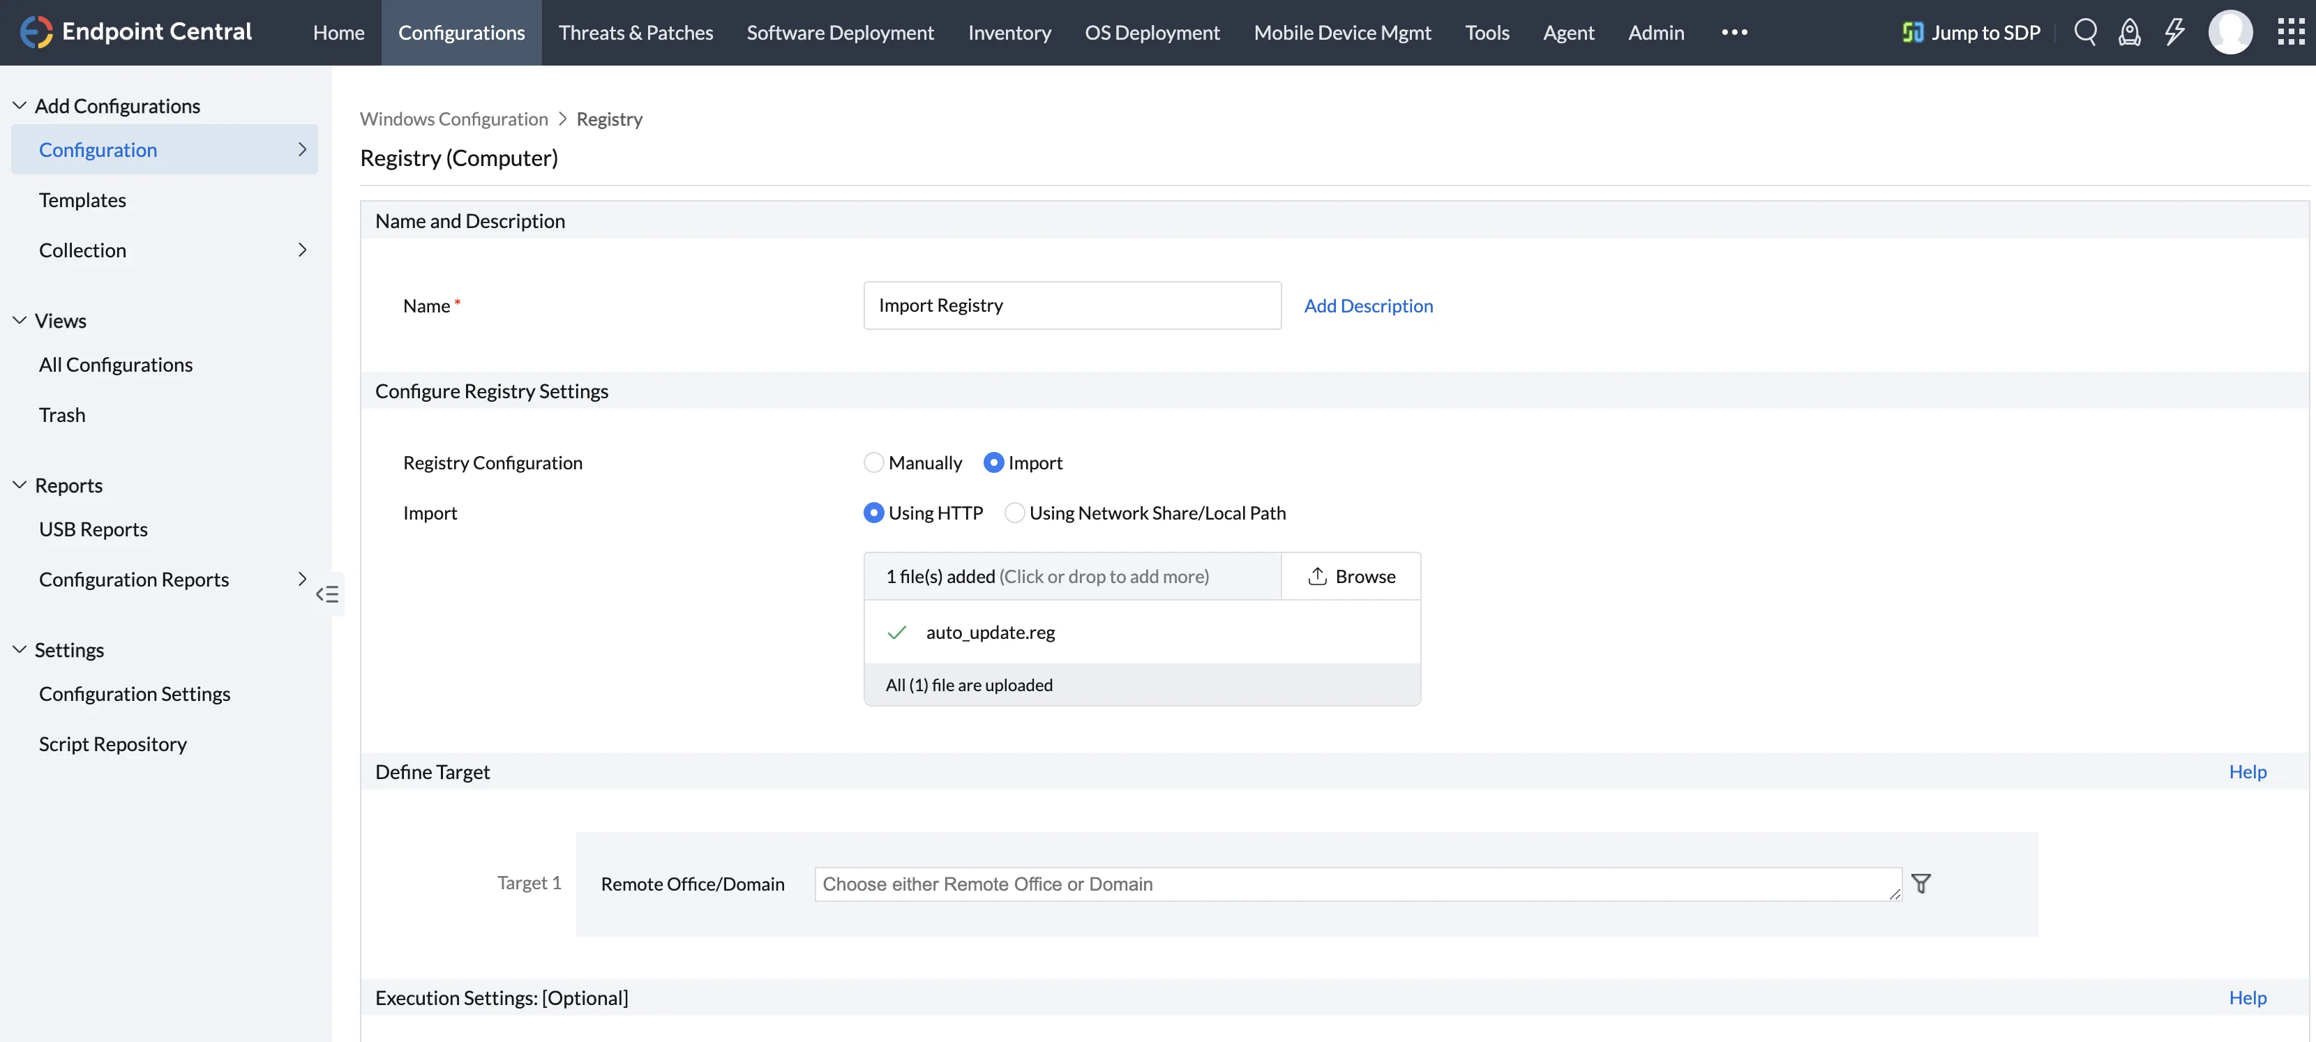Open the Admin tab
Viewport: 2316px width, 1042px height.
tap(1656, 32)
